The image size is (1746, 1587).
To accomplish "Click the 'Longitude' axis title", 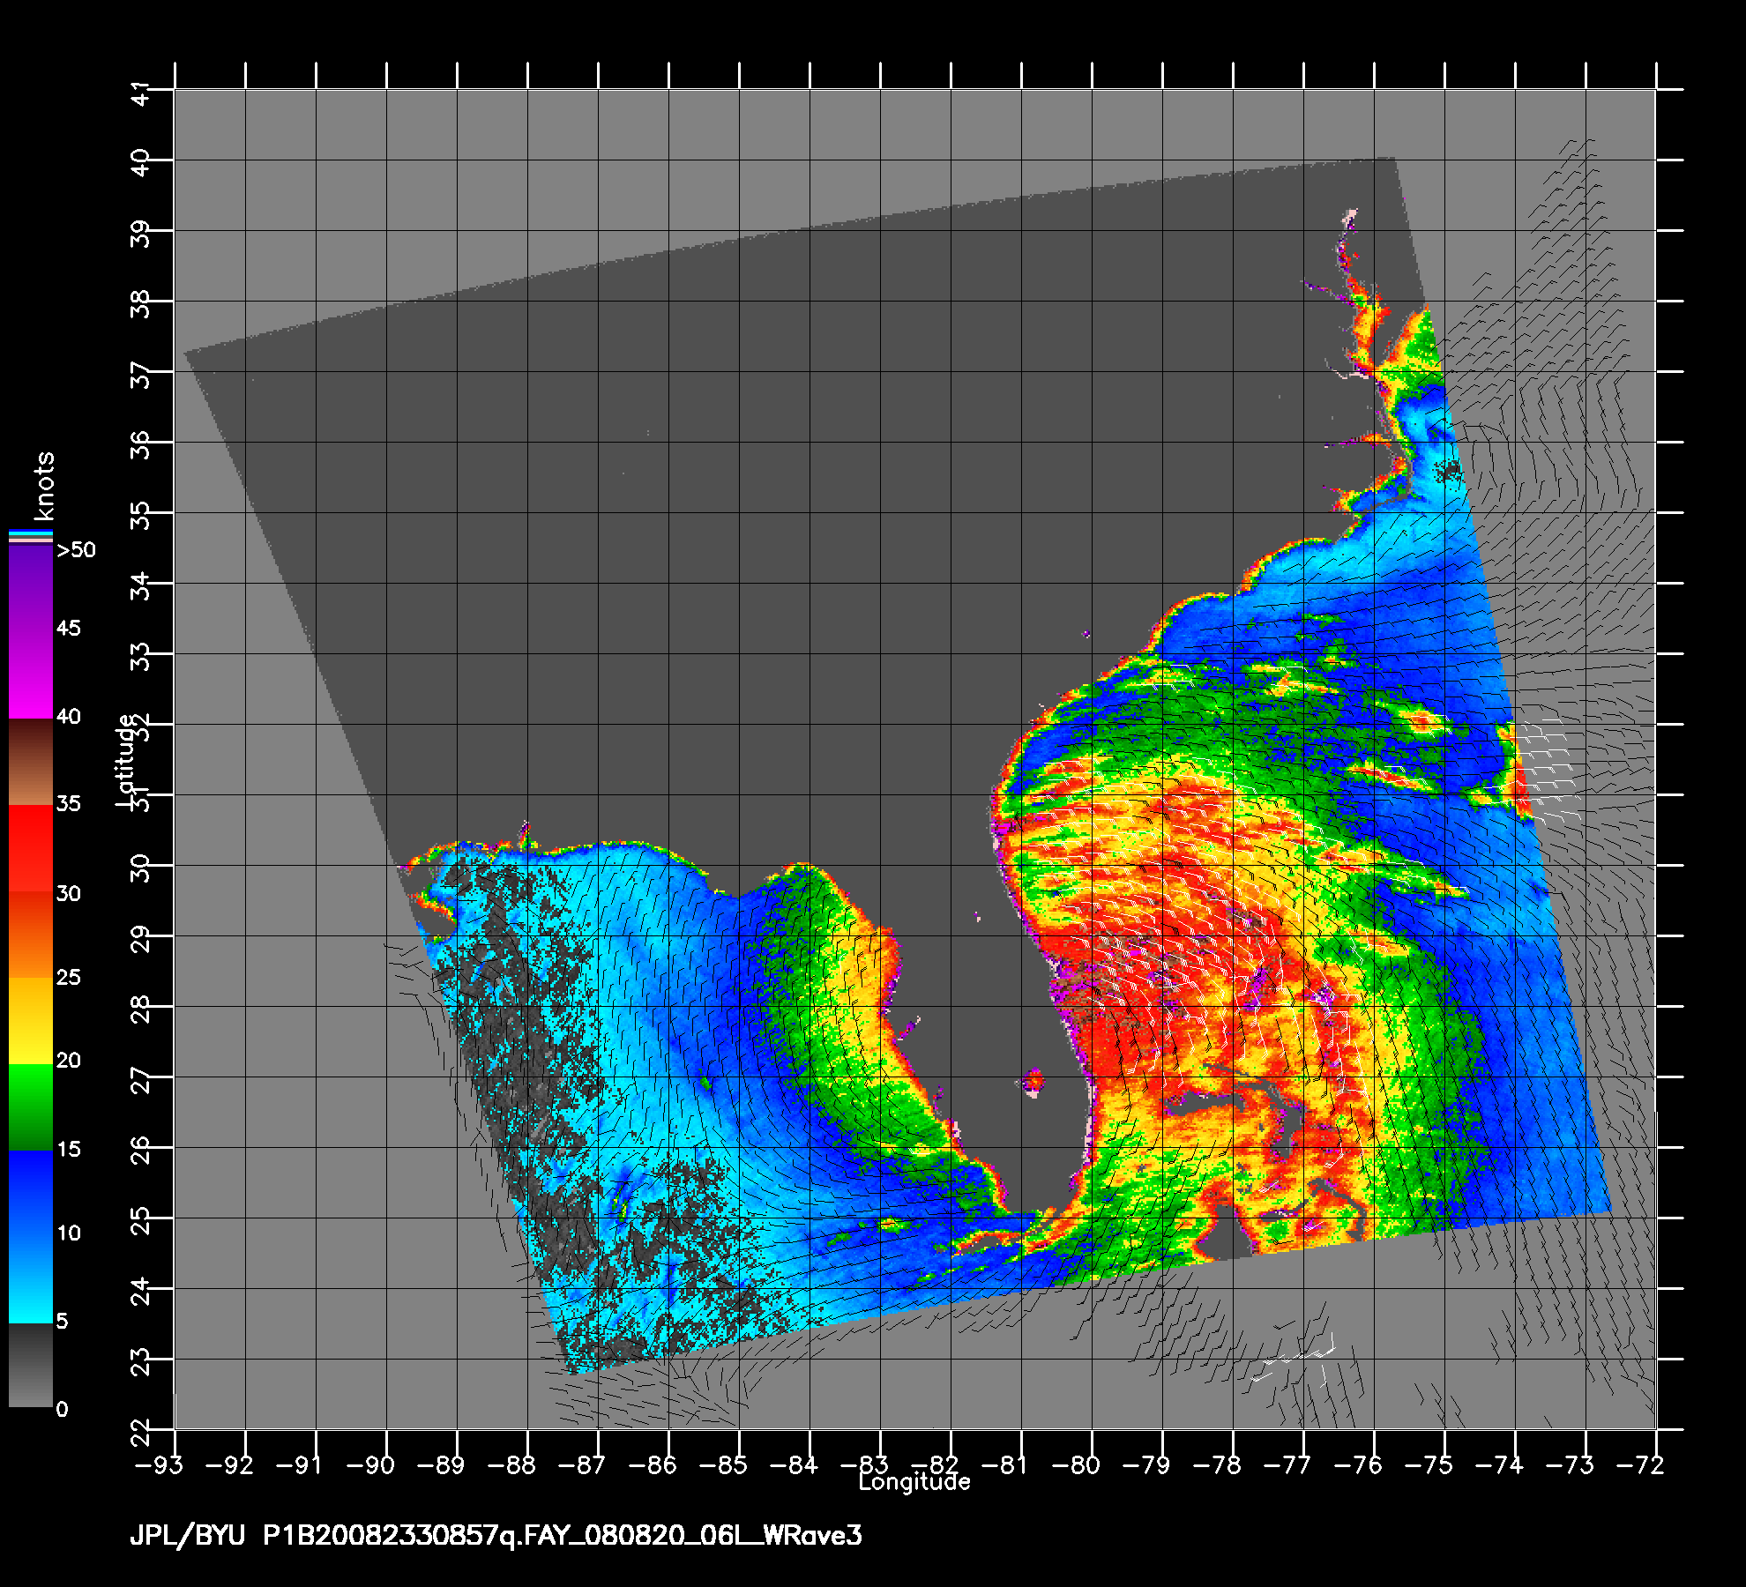I will pyautogui.click(x=914, y=1482).
